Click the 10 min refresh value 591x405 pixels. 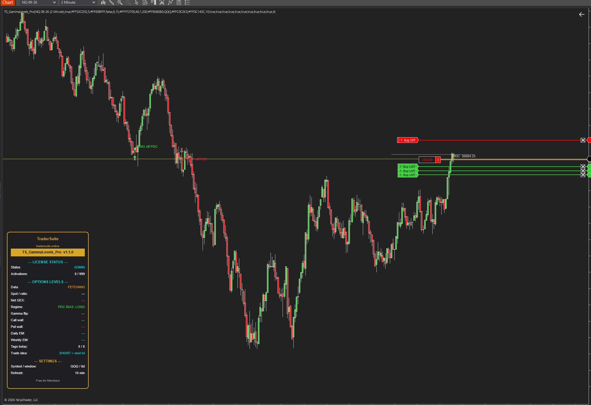80,373
